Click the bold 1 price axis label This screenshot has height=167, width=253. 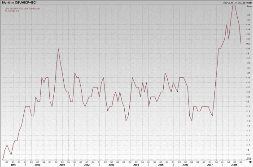pos(248,150)
